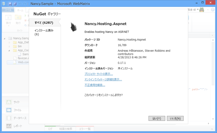Click editor scrollbar down arrow

point(213,119)
